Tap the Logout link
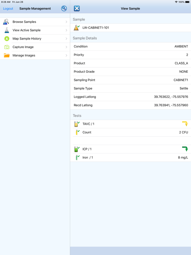This screenshot has width=191, height=255. pyautogui.click(x=8, y=9)
